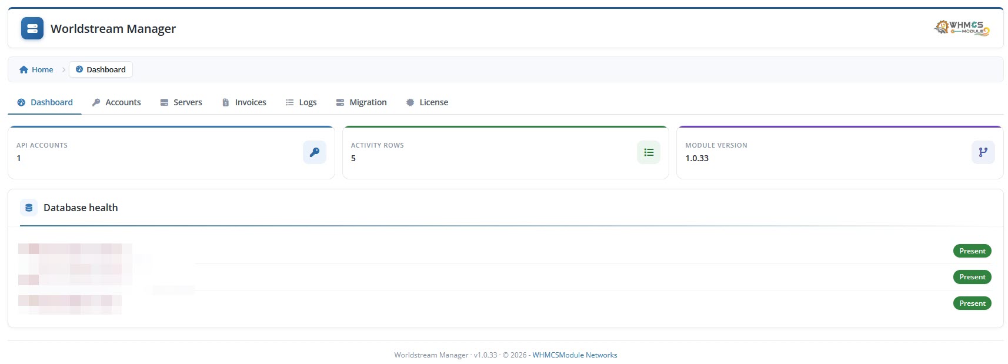1008x364 pixels.
Task: Click the branch icon in Module Version card
Action: 983,152
